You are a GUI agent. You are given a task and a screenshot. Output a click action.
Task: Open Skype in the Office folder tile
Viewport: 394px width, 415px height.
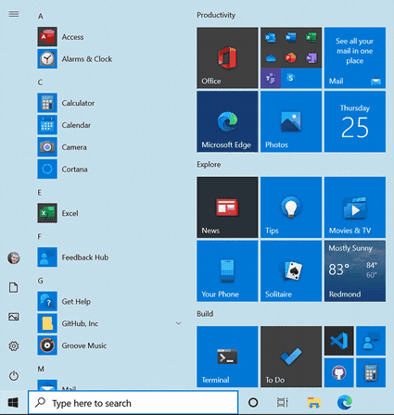pyautogui.click(x=290, y=78)
